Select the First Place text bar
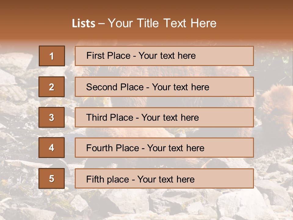The height and width of the screenshot is (220, 293). (x=164, y=56)
